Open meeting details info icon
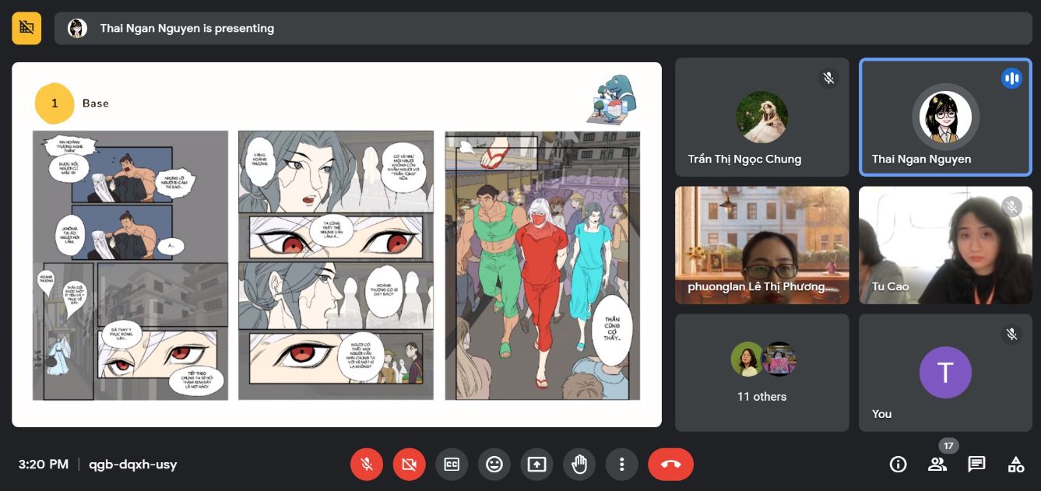The image size is (1041, 491). [898, 465]
